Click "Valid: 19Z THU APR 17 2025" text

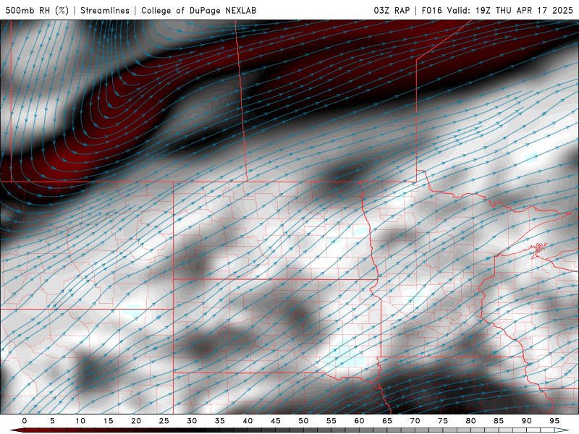(510, 10)
